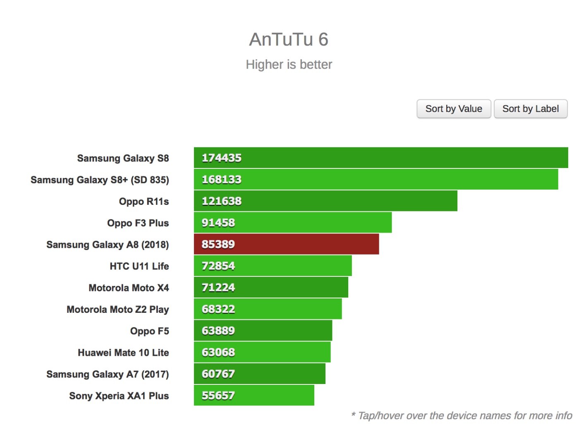
Task: Select the 72854 score bar
Action: pyautogui.click(x=273, y=266)
